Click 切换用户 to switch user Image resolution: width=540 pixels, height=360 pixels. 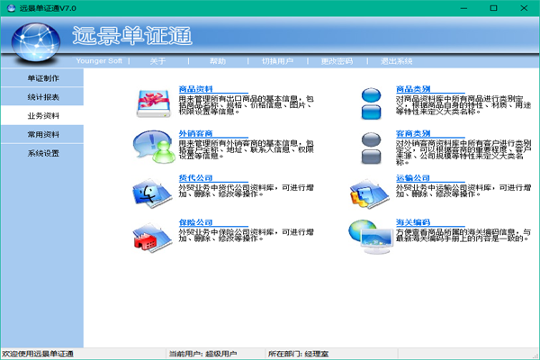tap(277, 61)
